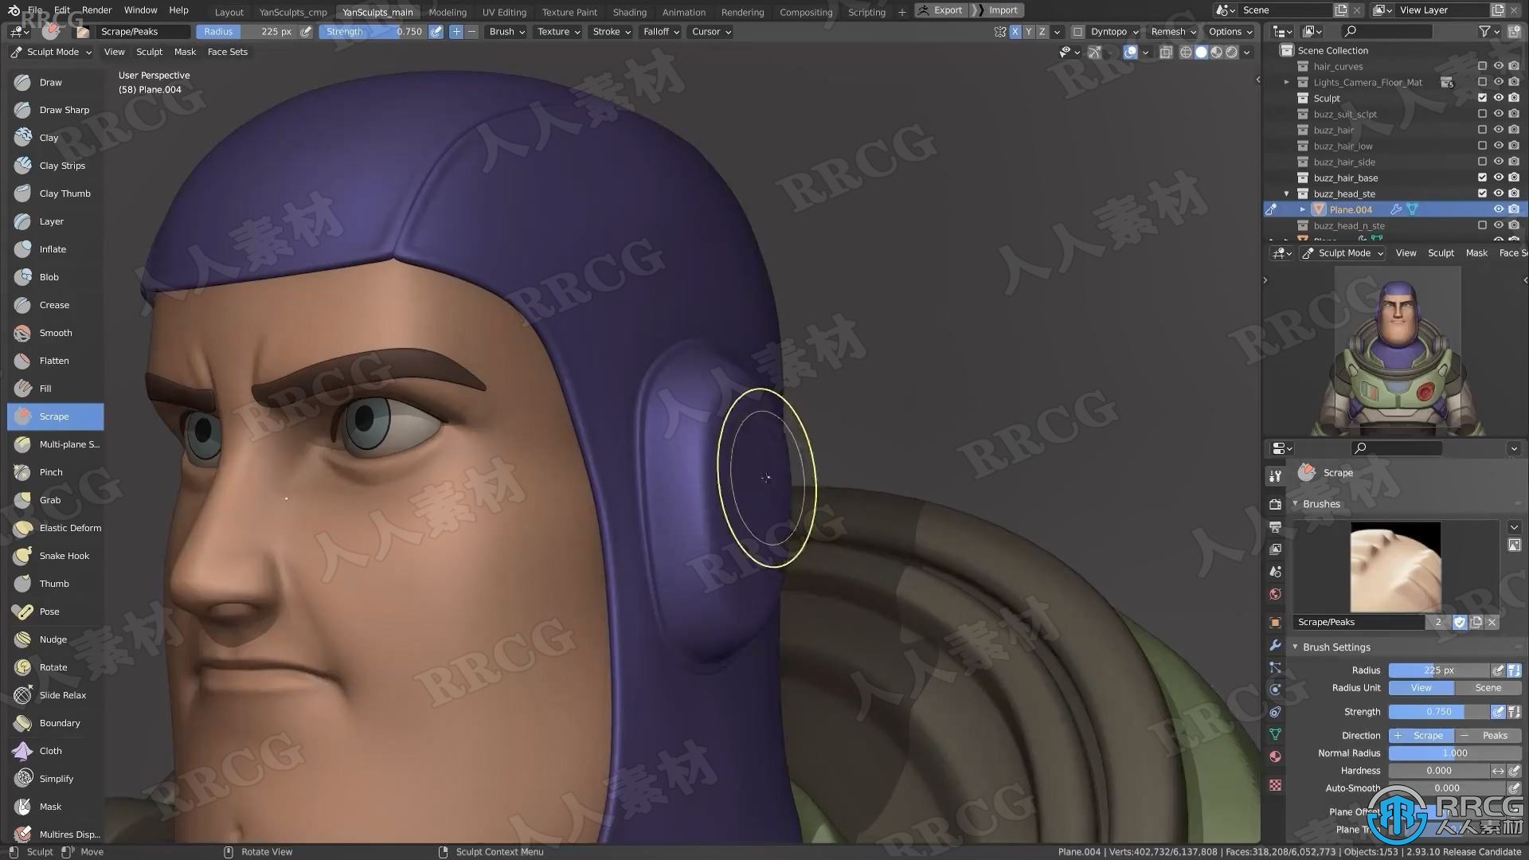Adjust the Hardness slider

(x=1438, y=770)
